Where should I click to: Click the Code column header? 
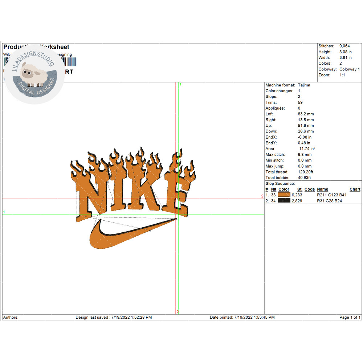point(310,189)
